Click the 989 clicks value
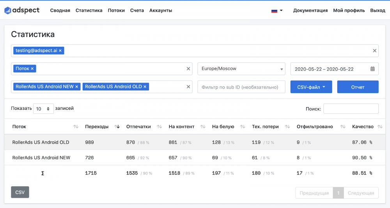390x208 pixels. (x=90, y=143)
